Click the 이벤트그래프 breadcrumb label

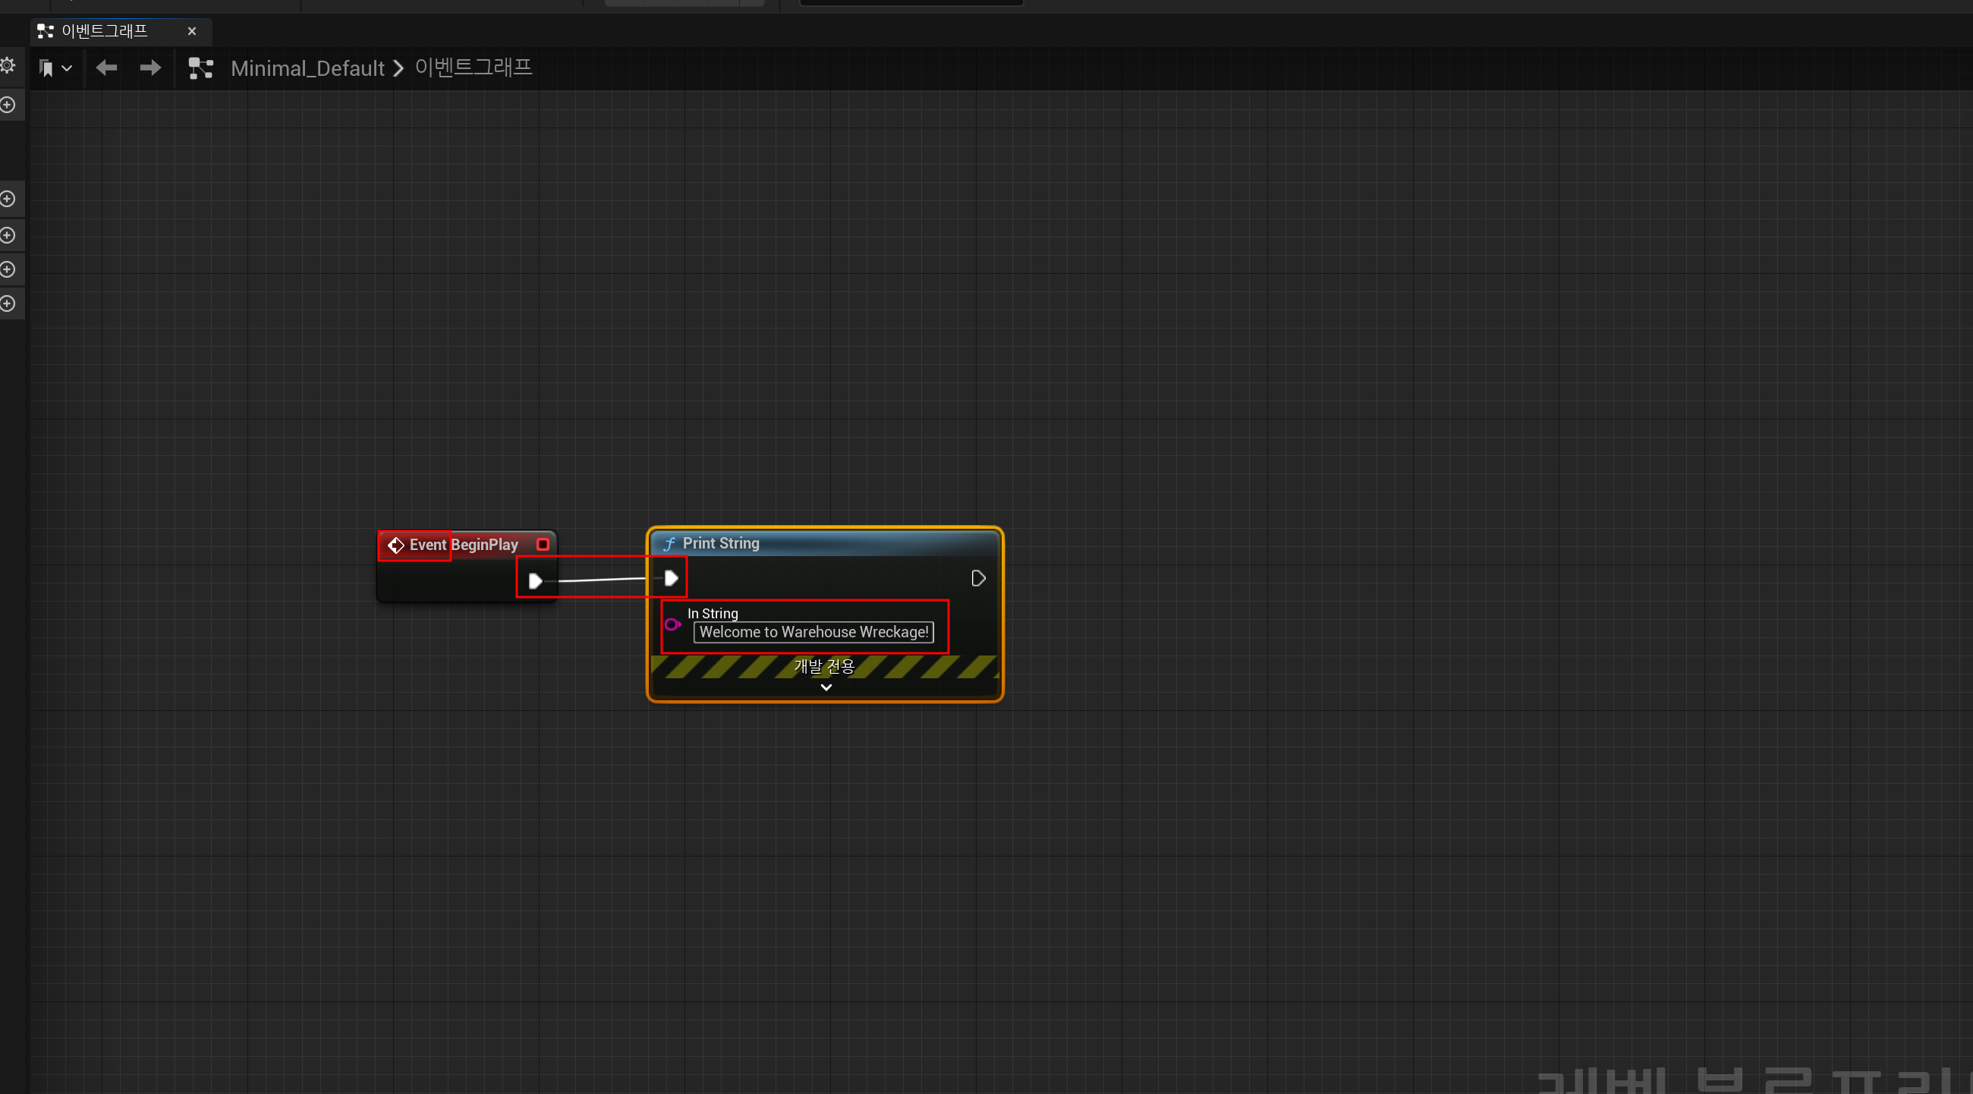point(474,68)
